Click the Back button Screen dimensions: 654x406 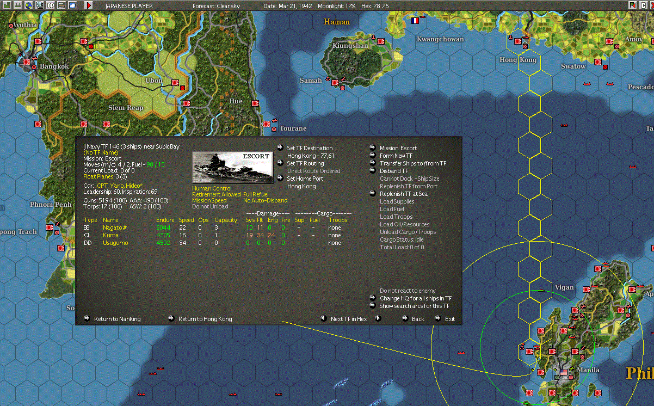pos(418,319)
